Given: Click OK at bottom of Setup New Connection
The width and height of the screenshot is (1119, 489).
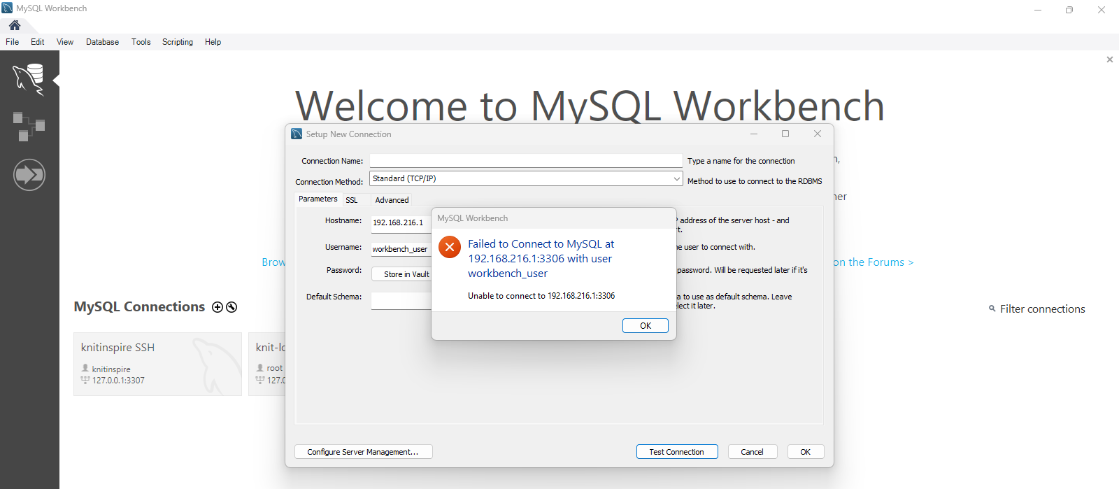Looking at the screenshot, I should 806,452.
